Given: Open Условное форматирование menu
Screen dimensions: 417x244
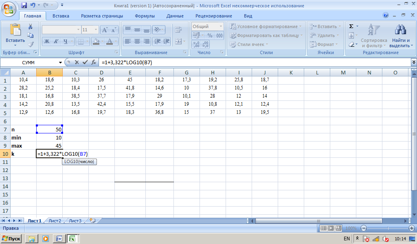Looking at the screenshot, I should pos(266,26).
